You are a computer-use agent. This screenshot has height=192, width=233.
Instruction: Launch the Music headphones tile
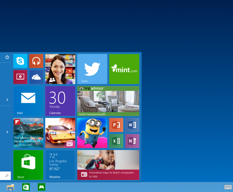pos(36,61)
